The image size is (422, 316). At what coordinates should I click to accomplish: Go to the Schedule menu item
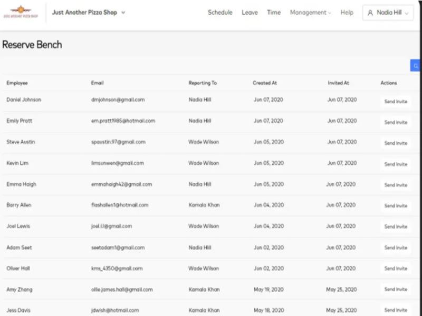[x=220, y=13]
